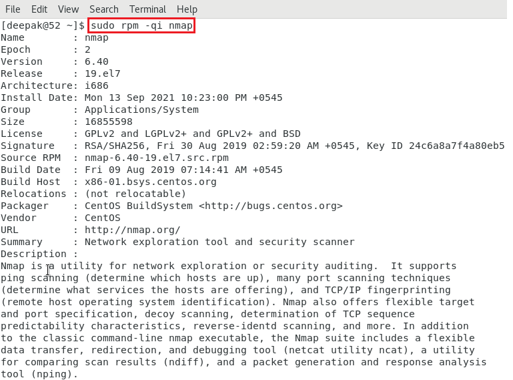Open the Terminal menu

point(147,9)
